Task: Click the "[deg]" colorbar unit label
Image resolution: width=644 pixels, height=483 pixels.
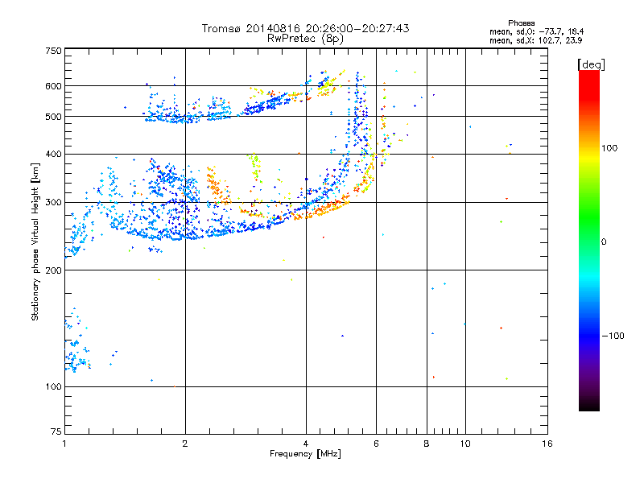Action: point(591,64)
